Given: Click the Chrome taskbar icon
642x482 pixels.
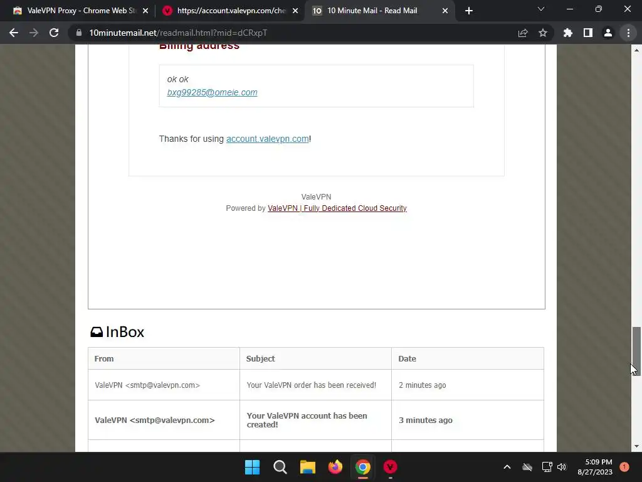Looking at the screenshot, I should pyautogui.click(x=363, y=467).
